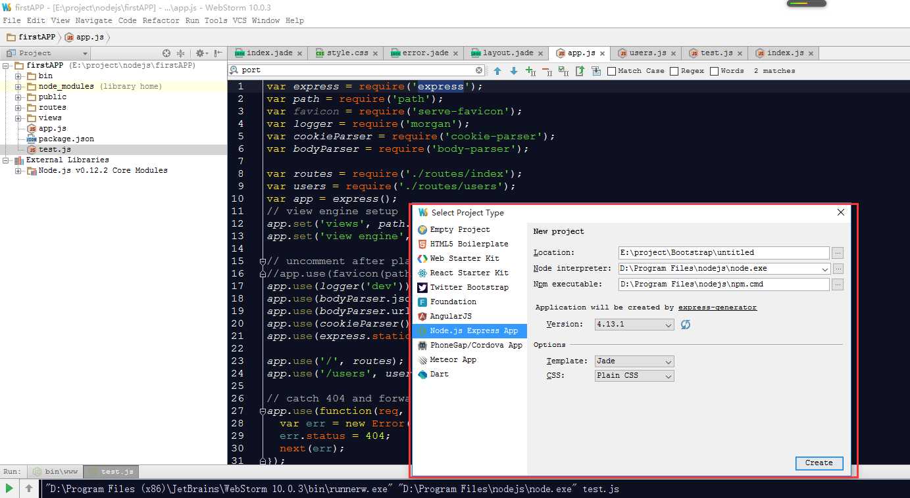The height and width of the screenshot is (498, 910).
Task: Clear the find field with the x icon
Action: coord(479,70)
